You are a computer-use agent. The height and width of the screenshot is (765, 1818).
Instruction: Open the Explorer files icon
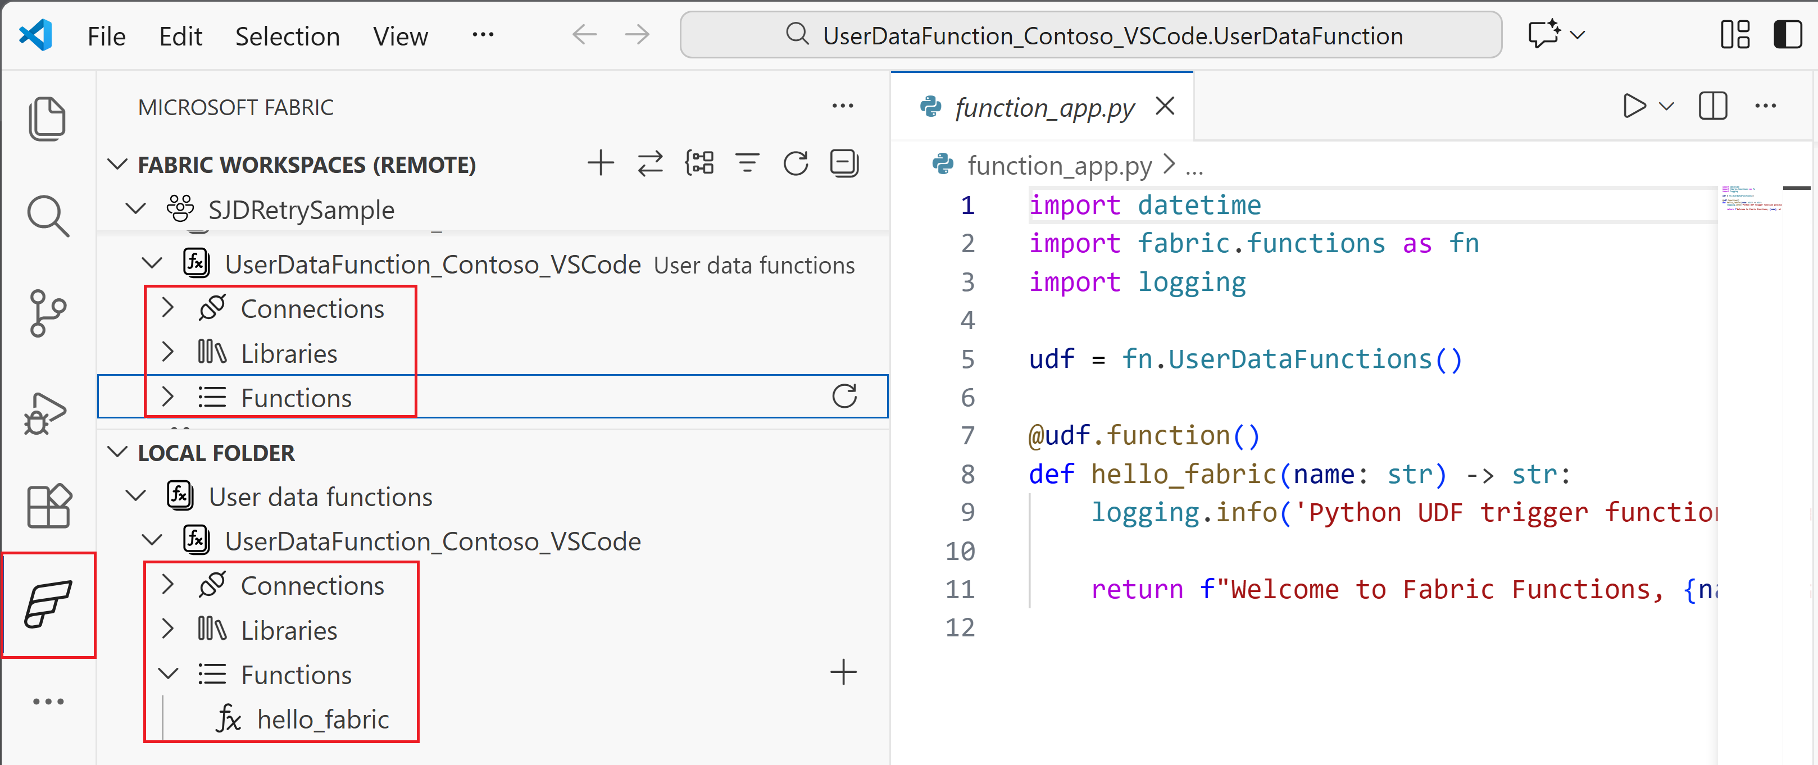click(x=47, y=118)
